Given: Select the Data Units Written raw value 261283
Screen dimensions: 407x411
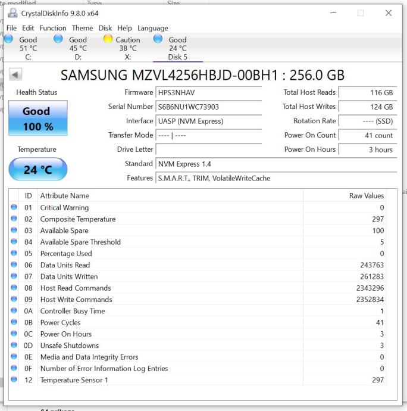Looking at the screenshot, I should (372, 276).
